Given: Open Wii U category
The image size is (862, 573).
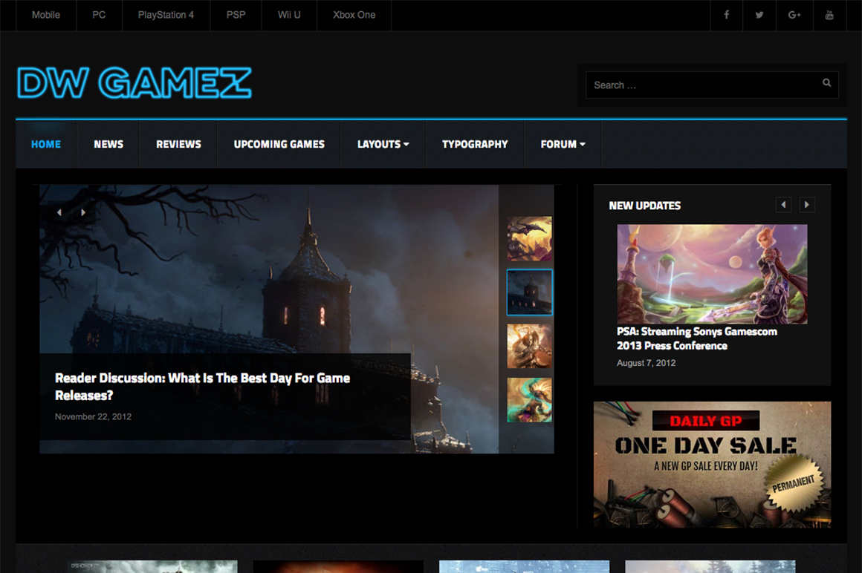Looking at the screenshot, I should (289, 15).
